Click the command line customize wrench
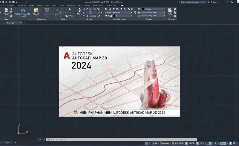The height and width of the screenshot is (146, 239). tap(44, 139)
